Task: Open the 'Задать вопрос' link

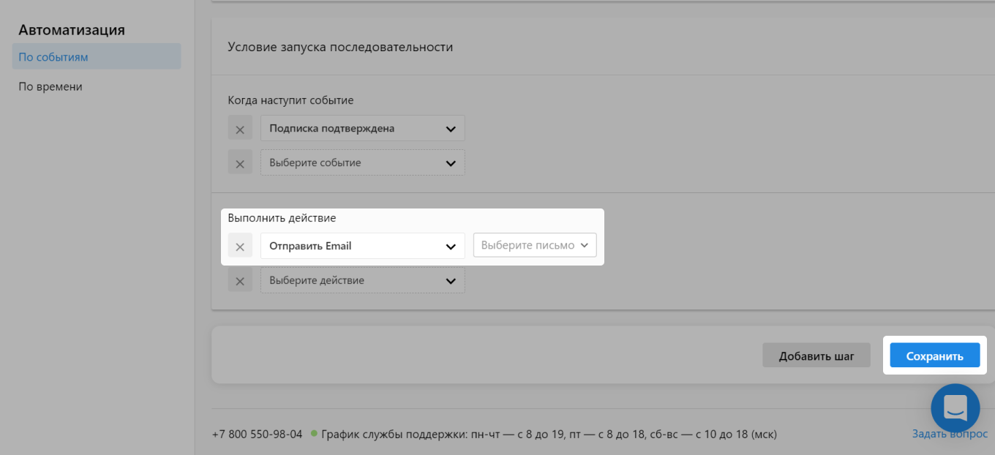Action: pos(942,434)
